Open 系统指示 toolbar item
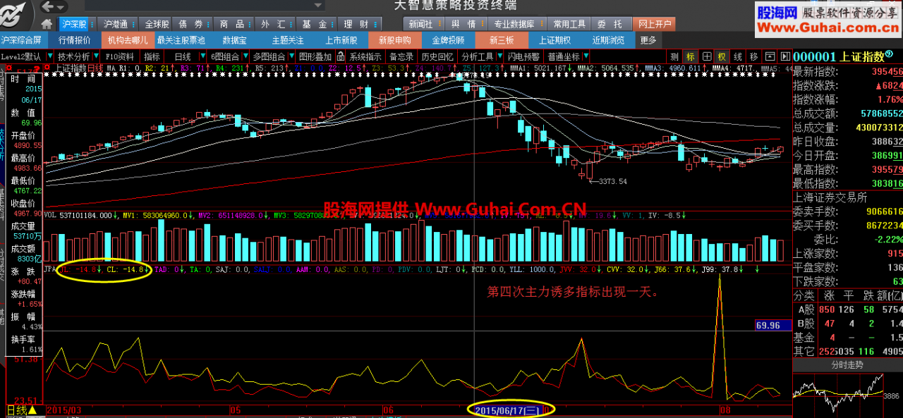903x418 pixels. click(x=365, y=56)
